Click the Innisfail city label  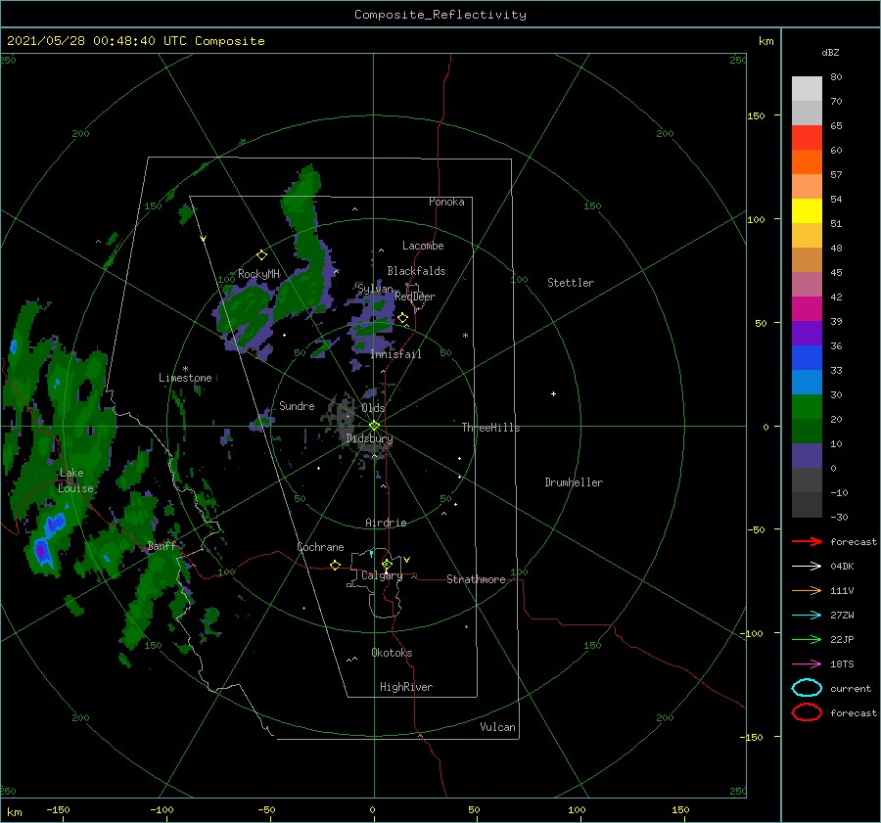(395, 354)
